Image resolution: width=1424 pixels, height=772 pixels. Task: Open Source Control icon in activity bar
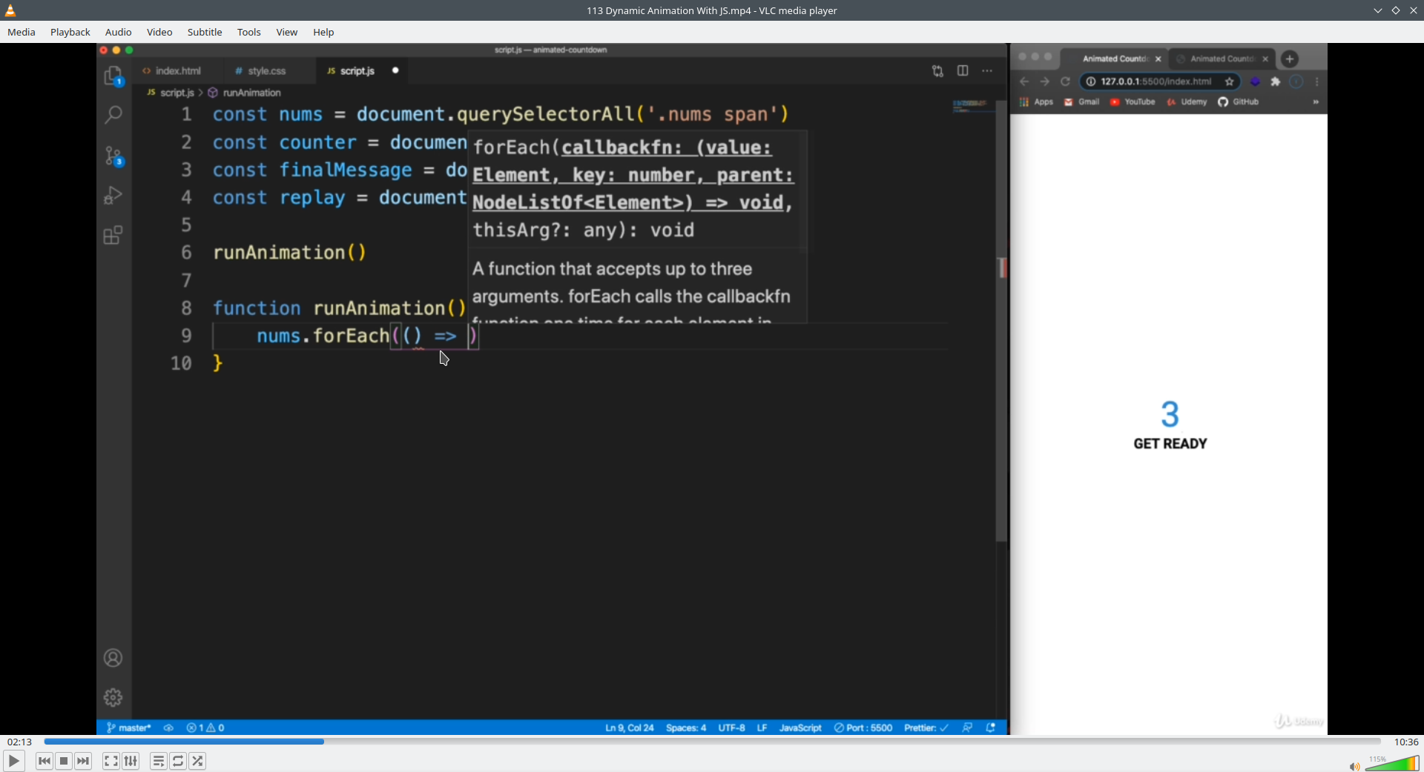click(x=113, y=156)
